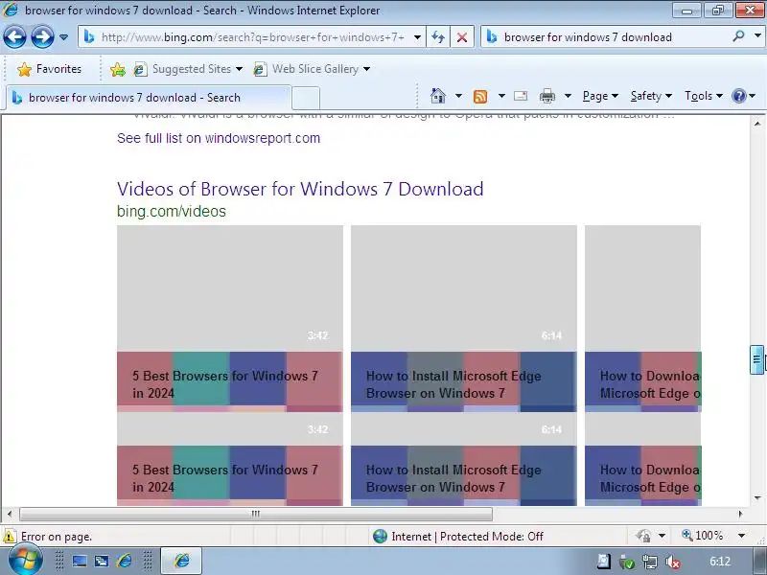Click the vertical scrollbar thumb
Viewport: 767px width, 575px height.
pyautogui.click(x=756, y=359)
